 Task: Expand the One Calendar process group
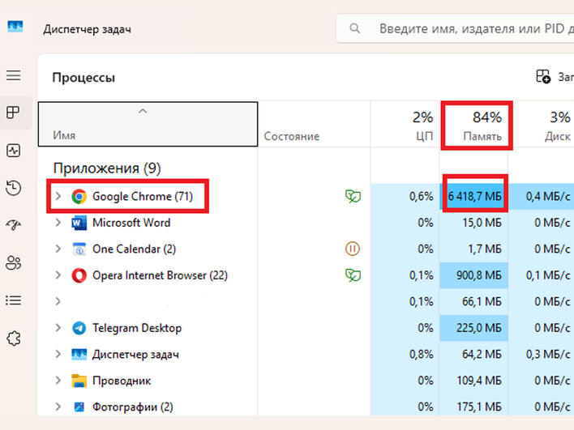[x=58, y=249]
